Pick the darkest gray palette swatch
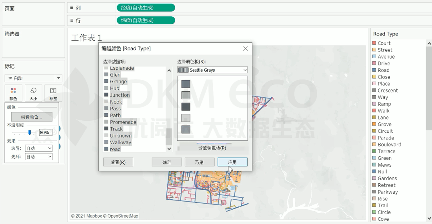The height and width of the screenshot is (224, 432). coord(186,107)
